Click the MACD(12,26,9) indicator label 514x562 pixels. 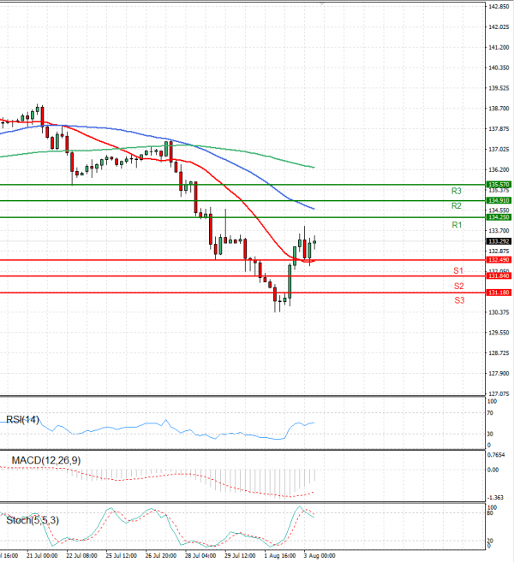[46, 460]
